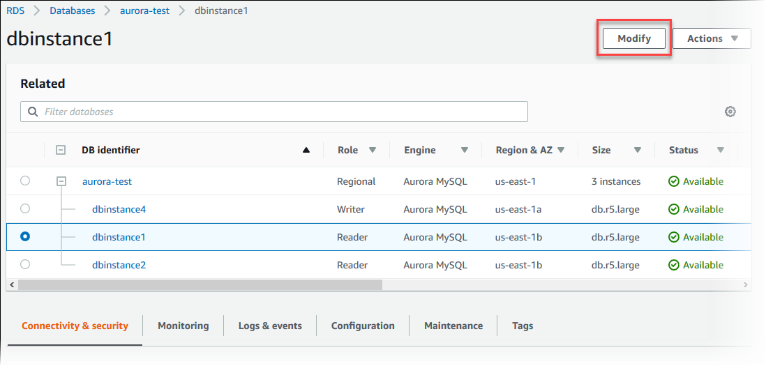This screenshot has height=366, width=766.
Task: Open the Logs & events tab
Action: [270, 326]
